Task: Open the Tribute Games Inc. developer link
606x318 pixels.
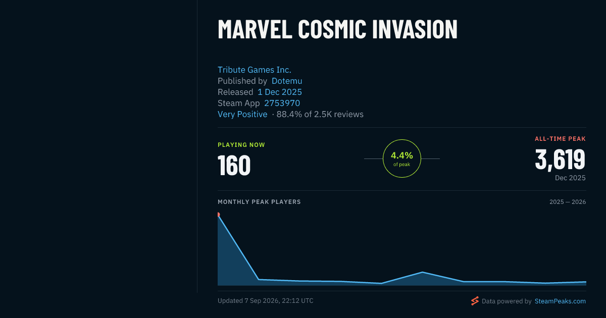Action: coord(255,70)
